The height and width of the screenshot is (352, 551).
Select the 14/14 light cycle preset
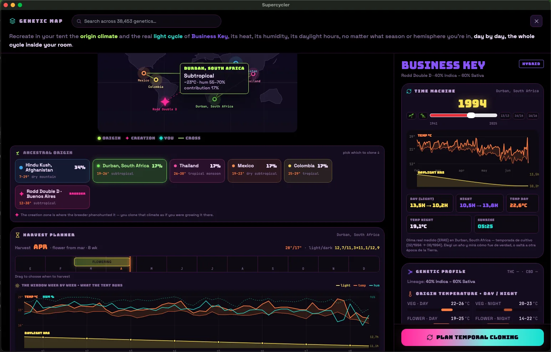pos(519,116)
